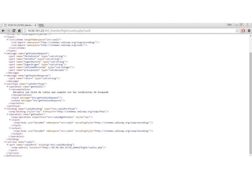Click the closing </xsd:schema> tag
Screen dimensions: 252x179
click(17, 48)
